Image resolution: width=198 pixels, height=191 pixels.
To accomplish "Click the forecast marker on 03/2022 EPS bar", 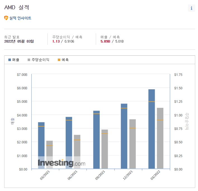I will point(160,120).
